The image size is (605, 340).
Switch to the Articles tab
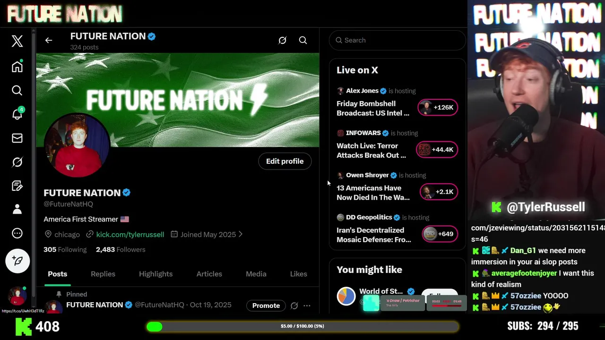point(209,274)
